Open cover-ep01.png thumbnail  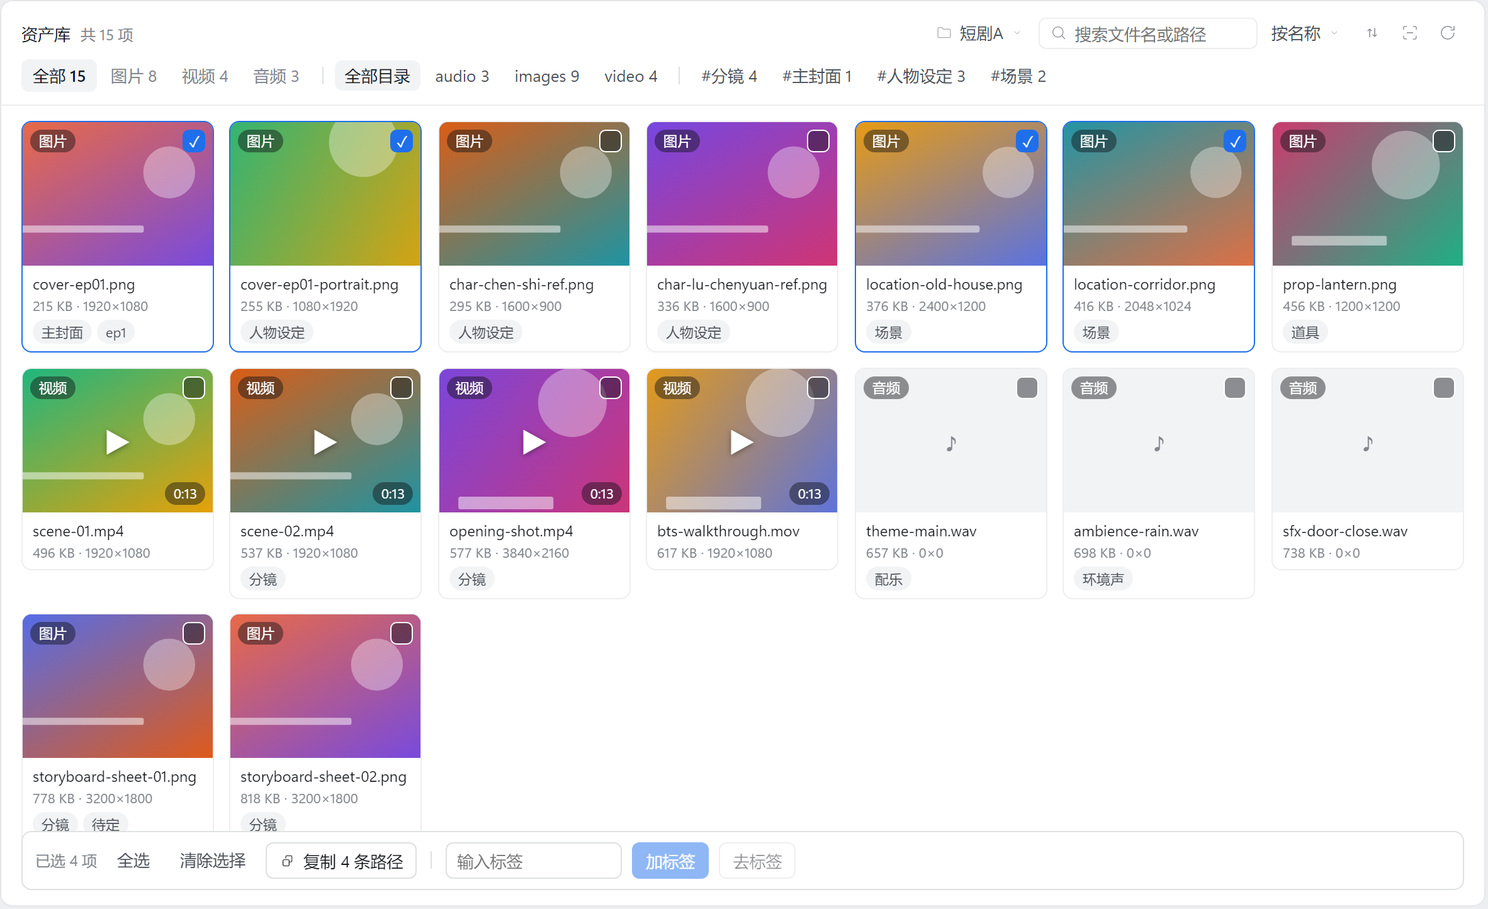tap(117, 194)
